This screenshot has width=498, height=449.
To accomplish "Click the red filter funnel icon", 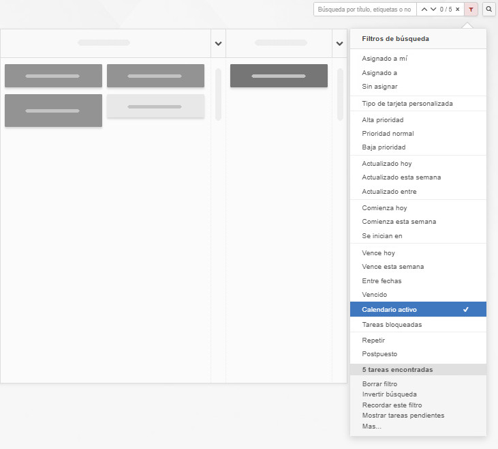I will point(471,10).
